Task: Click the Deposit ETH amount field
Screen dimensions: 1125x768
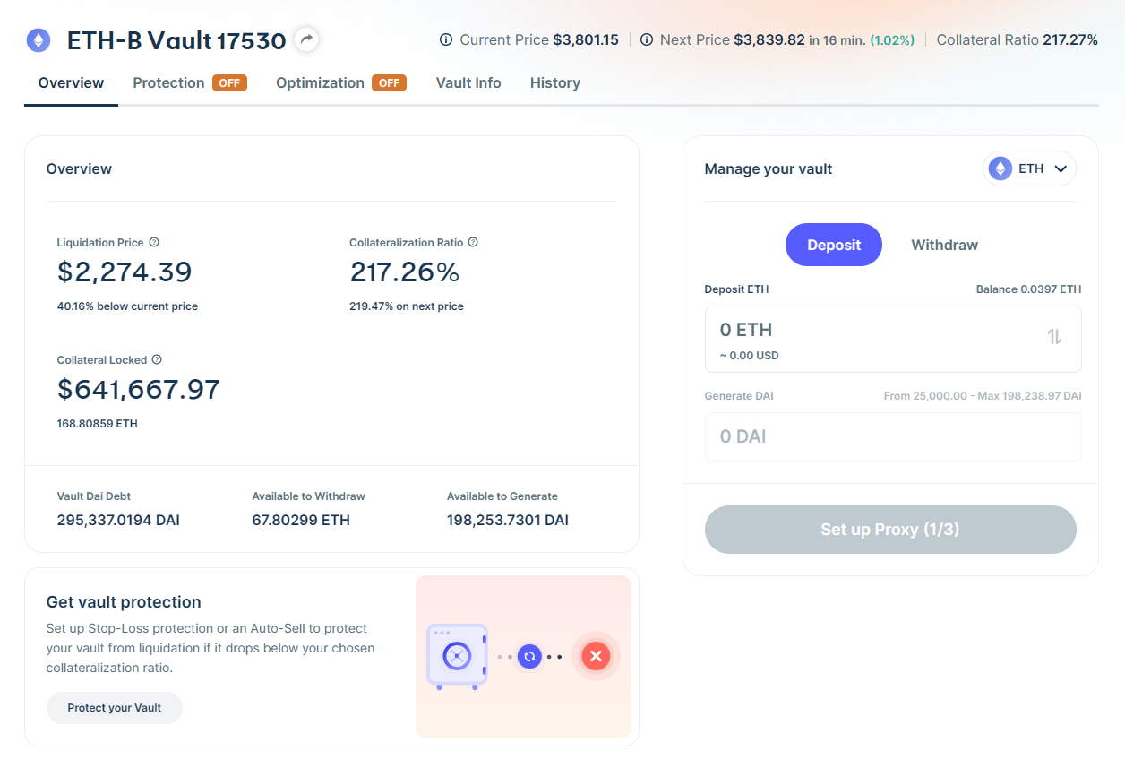Action: 893,339
